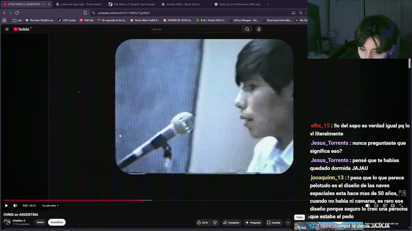
Task: Open the xxx bookmarks folder
Action: 17,20
